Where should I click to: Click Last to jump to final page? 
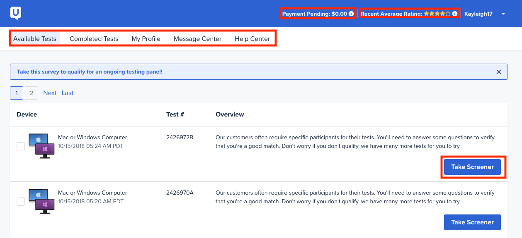point(67,93)
